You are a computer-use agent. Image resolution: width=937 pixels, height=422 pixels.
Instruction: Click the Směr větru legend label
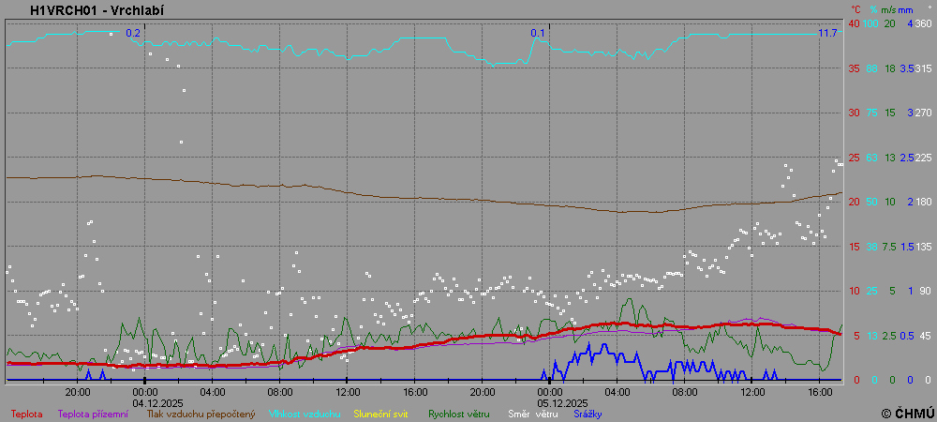pos(533,414)
